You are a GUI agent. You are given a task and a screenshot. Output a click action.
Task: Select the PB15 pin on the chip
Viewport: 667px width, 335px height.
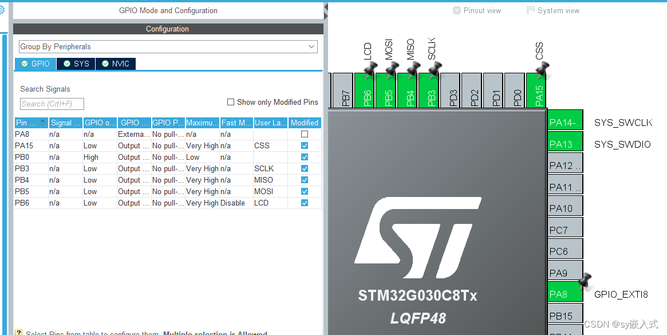tap(565, 313)
